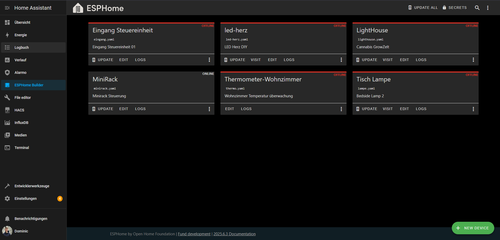
Task: Click NEW DEVICE button
Action: (x=473, y=228)
